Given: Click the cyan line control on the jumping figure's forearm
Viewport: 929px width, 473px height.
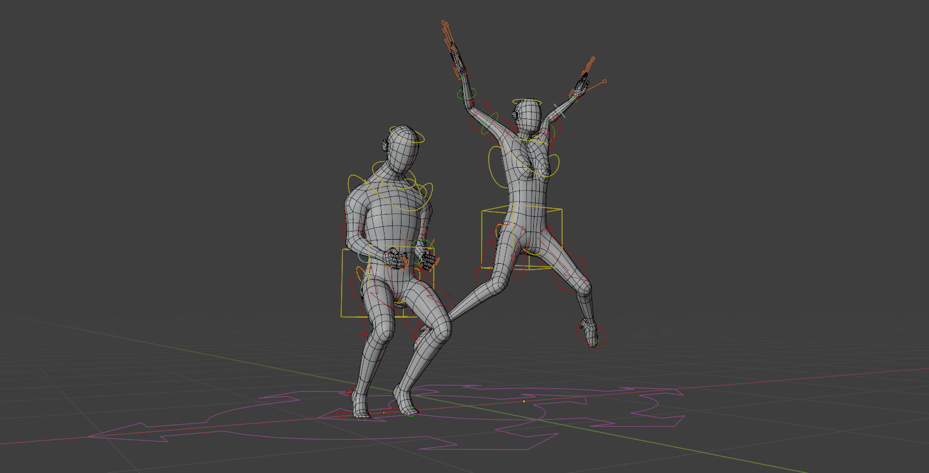Looking at the screenshot, I should (560, 111).
